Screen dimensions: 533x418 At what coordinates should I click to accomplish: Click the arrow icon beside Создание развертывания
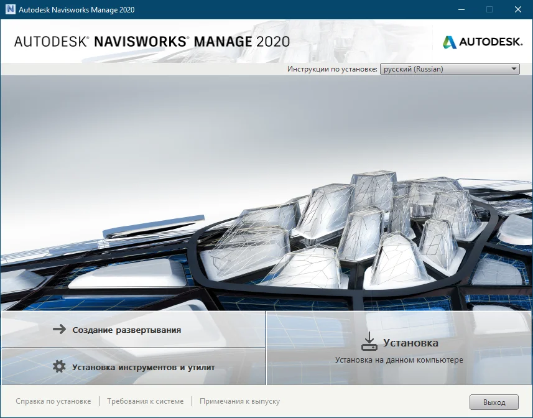tap(59, 330)
